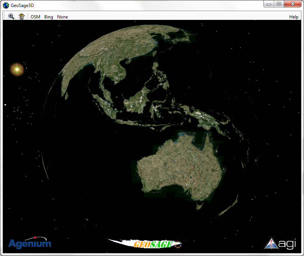
Task: Click the Agenium logo
Action: coord(30,242)
